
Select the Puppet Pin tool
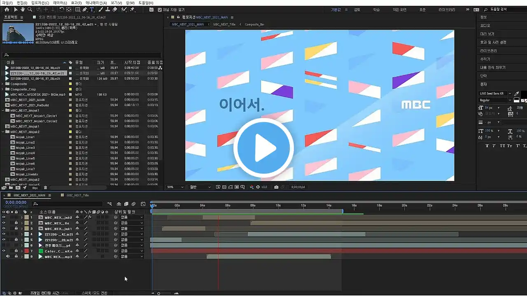[133, 9]
